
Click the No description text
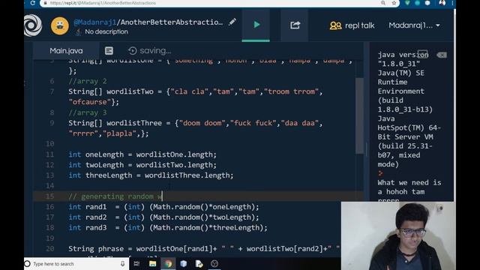click(x=106, y=31)
